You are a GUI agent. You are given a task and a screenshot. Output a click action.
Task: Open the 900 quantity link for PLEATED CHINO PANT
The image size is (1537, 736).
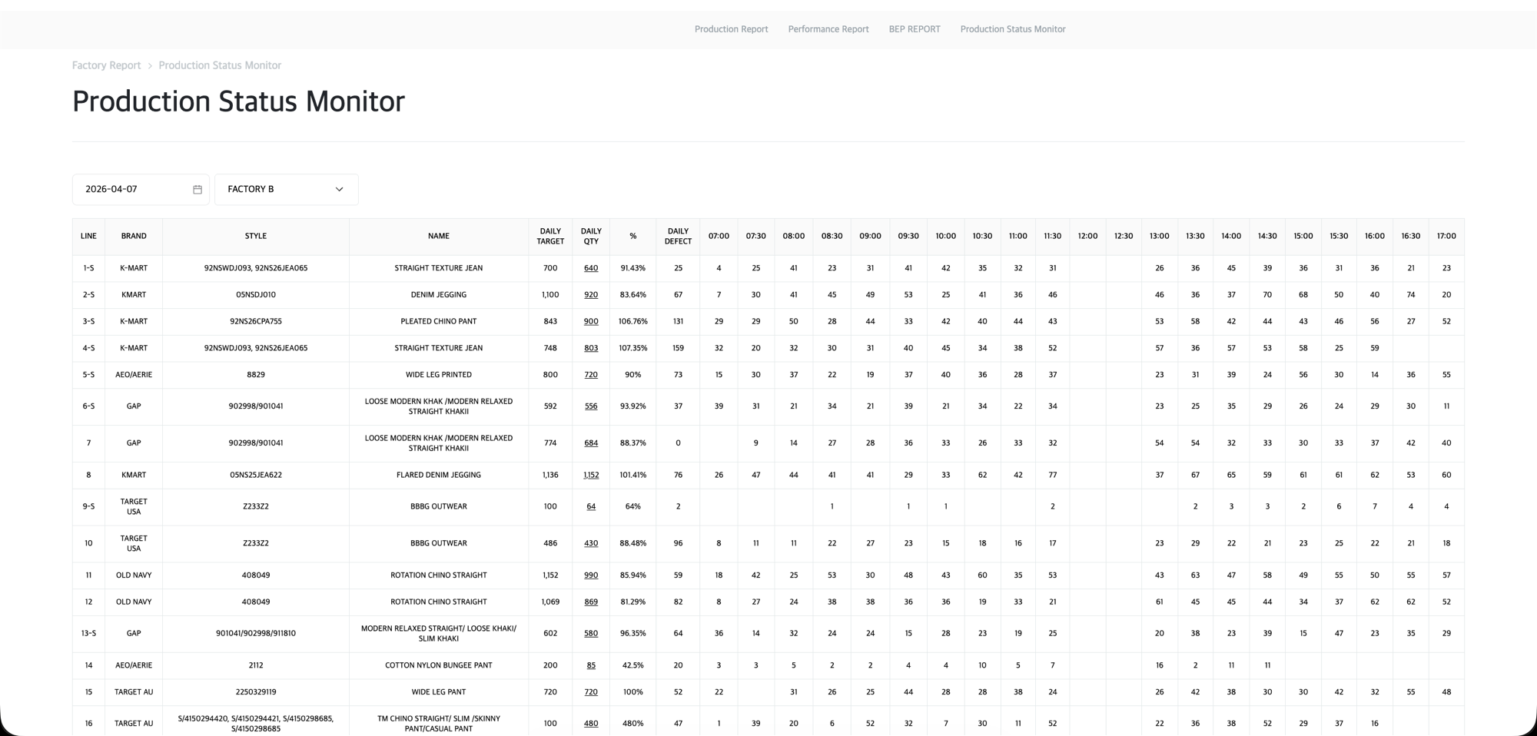590,321
